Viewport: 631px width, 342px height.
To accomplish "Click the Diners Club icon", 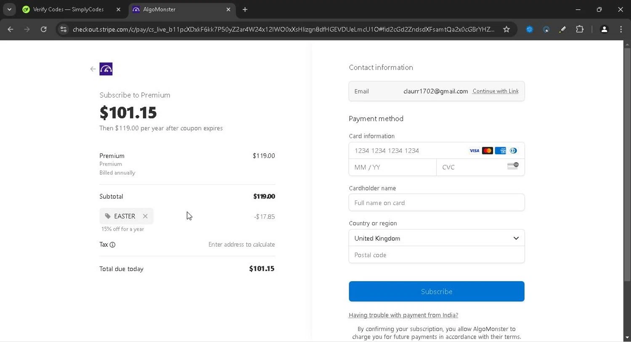I will [x=513, y=151].
